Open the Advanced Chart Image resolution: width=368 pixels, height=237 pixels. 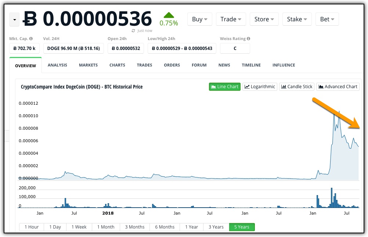(x=338, y=87)
